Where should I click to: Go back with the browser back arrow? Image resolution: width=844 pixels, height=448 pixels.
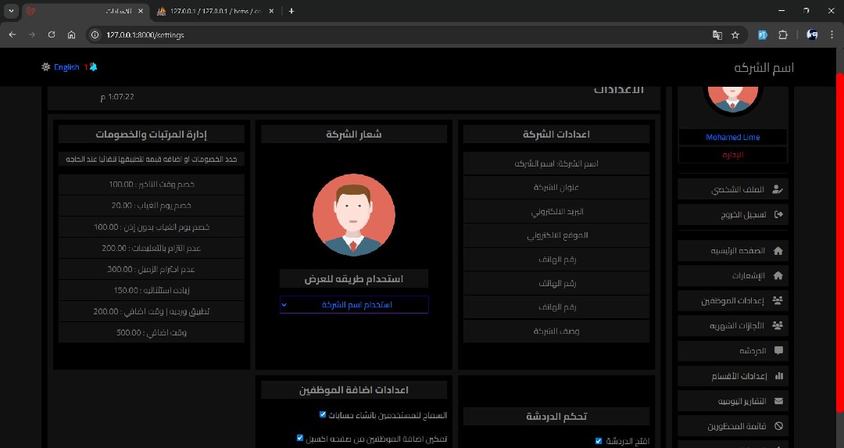point(13,34)
